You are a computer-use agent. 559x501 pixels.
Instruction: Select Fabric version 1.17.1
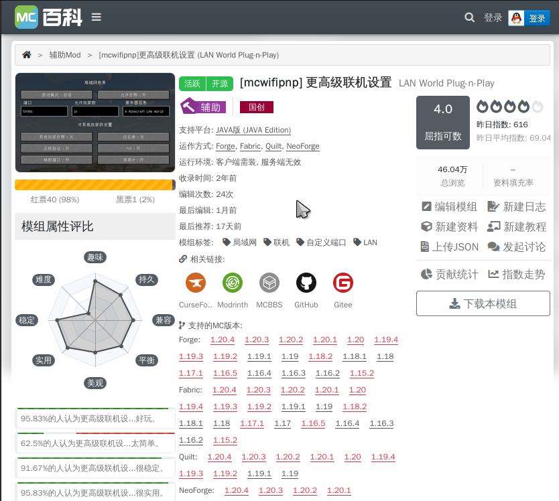tap(252, 424)
